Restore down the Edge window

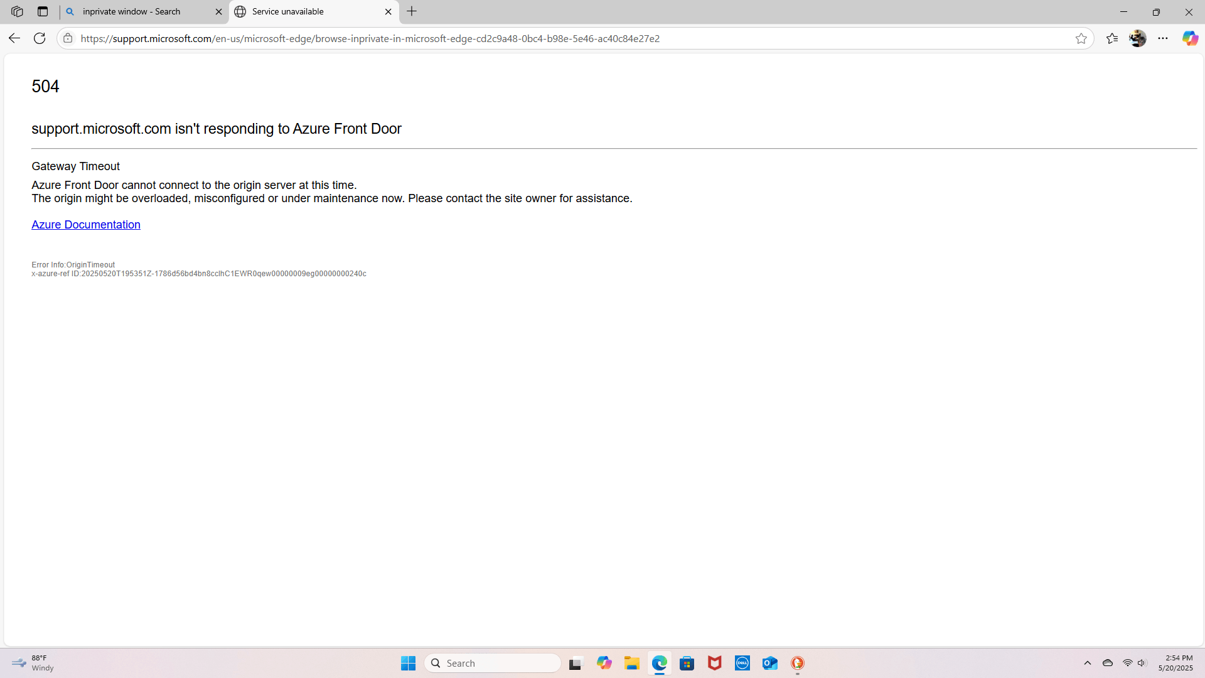(1156, 11)
